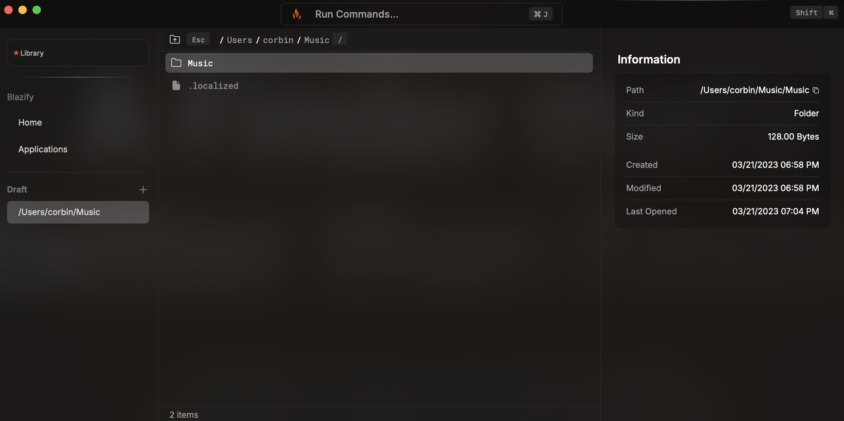Image resolution: width=844 pixels, height=421 pixels.
Task: Click the ⌘ J shortcut badge
Action: point(540,14)
